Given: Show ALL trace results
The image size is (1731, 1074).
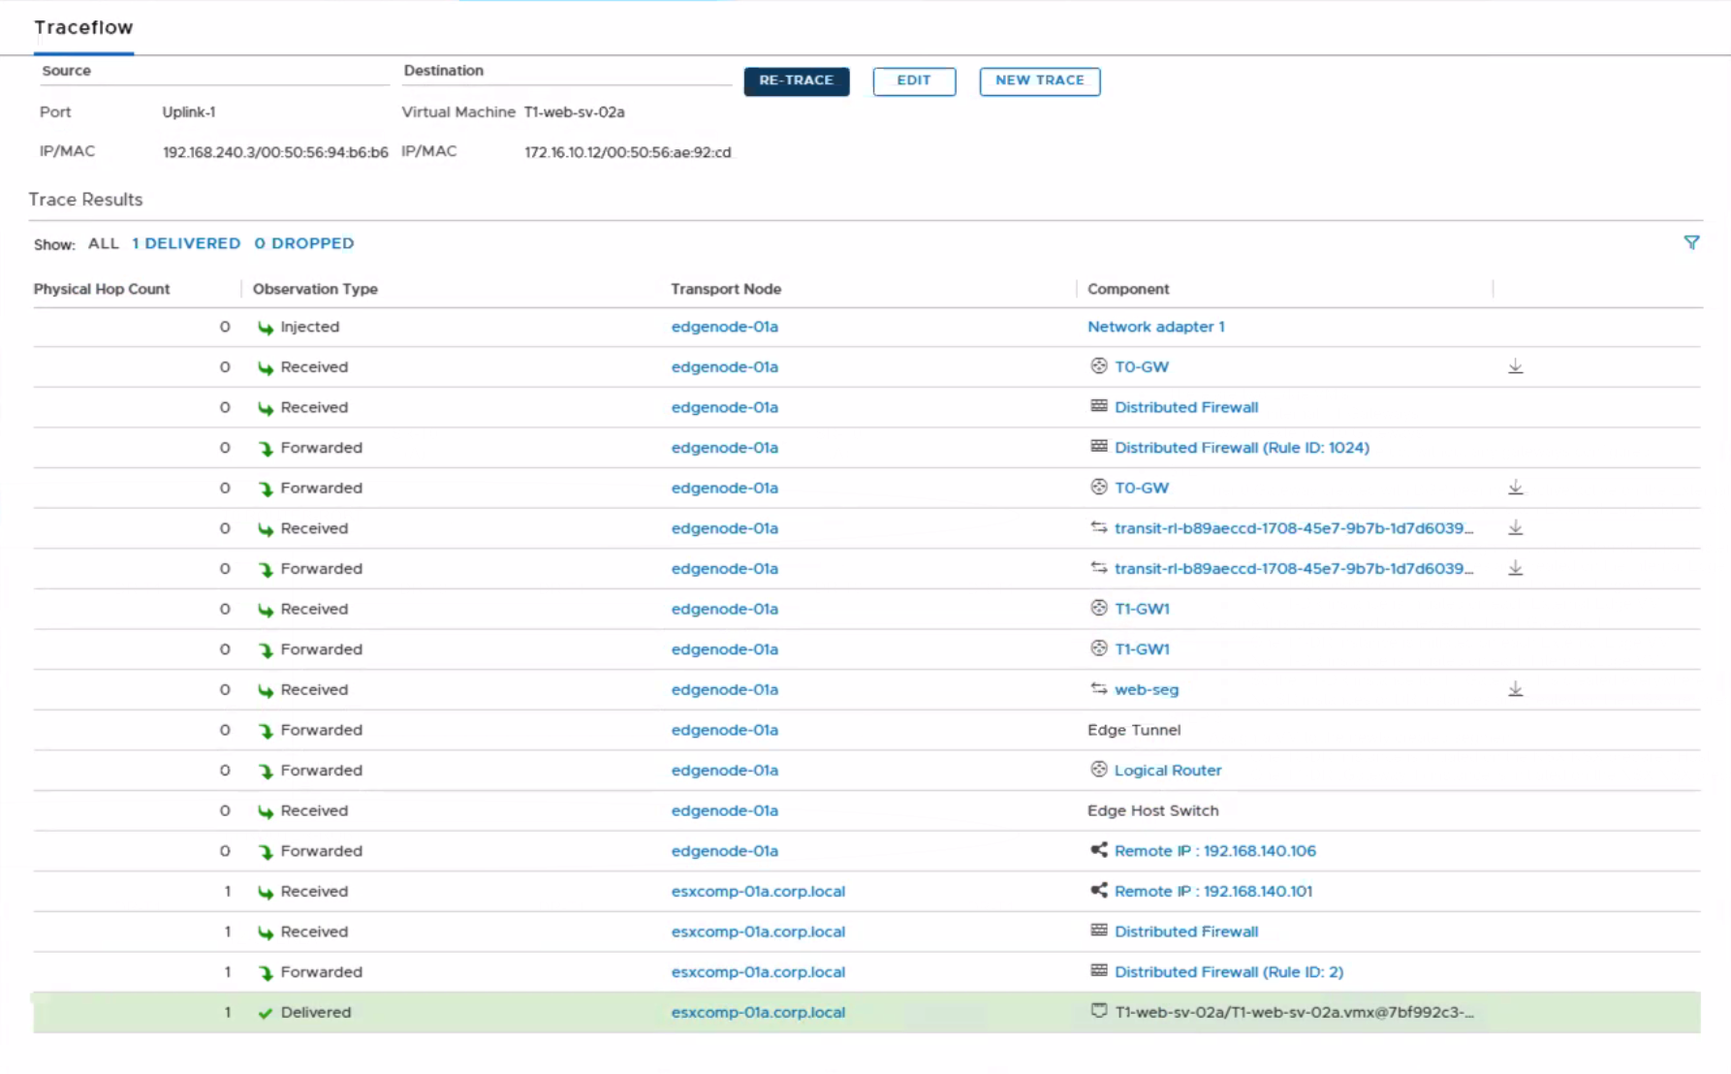Looking at the screenshot, I should pos(103,243).
